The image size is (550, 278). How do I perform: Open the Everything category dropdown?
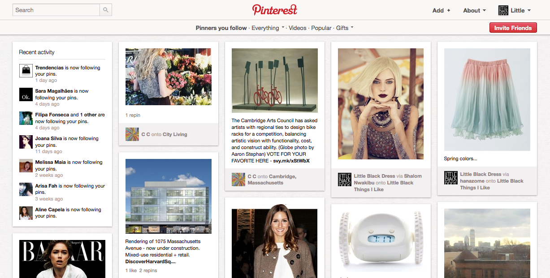(268, 28)
